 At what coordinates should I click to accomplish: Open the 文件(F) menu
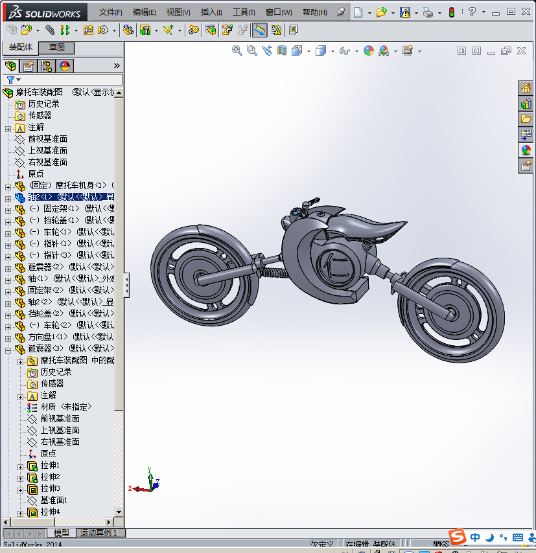110,12
